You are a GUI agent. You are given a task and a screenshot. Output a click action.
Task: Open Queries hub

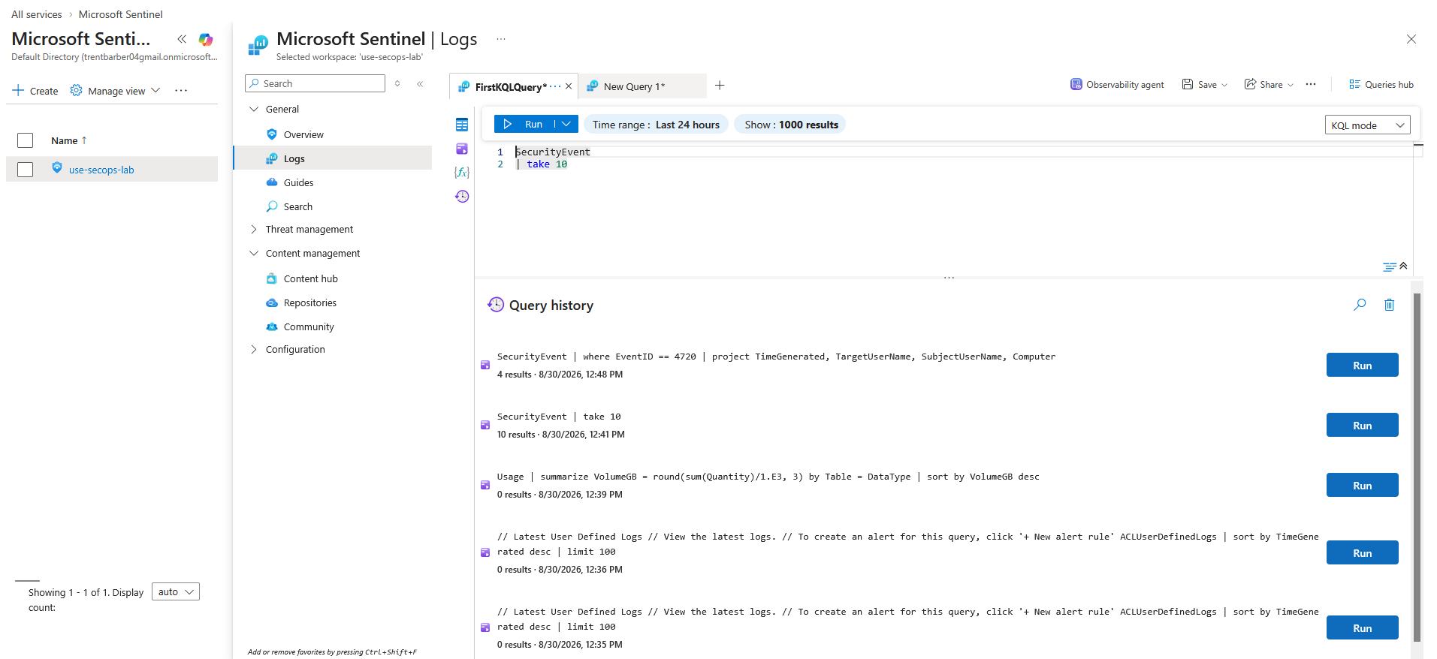[1381, 84]
